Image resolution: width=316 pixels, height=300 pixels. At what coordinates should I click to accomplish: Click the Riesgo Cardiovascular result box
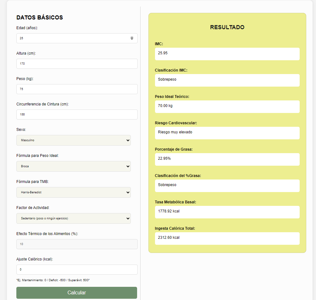coord(227,133)
